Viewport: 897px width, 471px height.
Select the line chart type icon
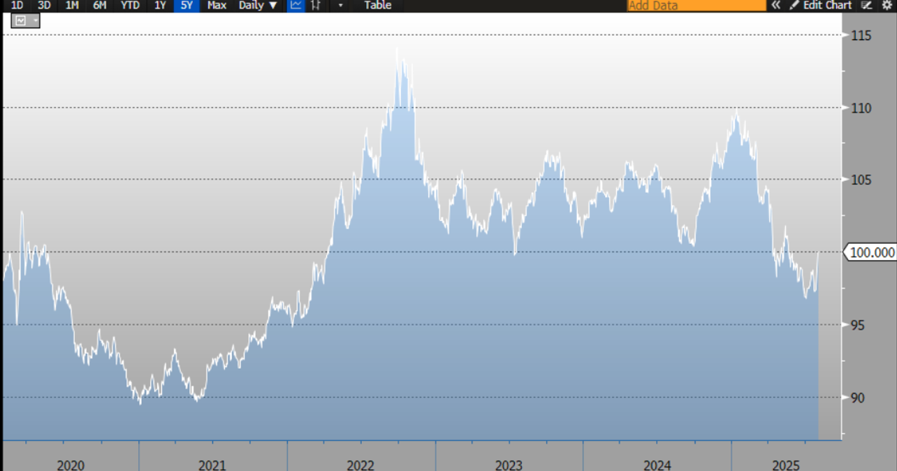pos(296,5)
